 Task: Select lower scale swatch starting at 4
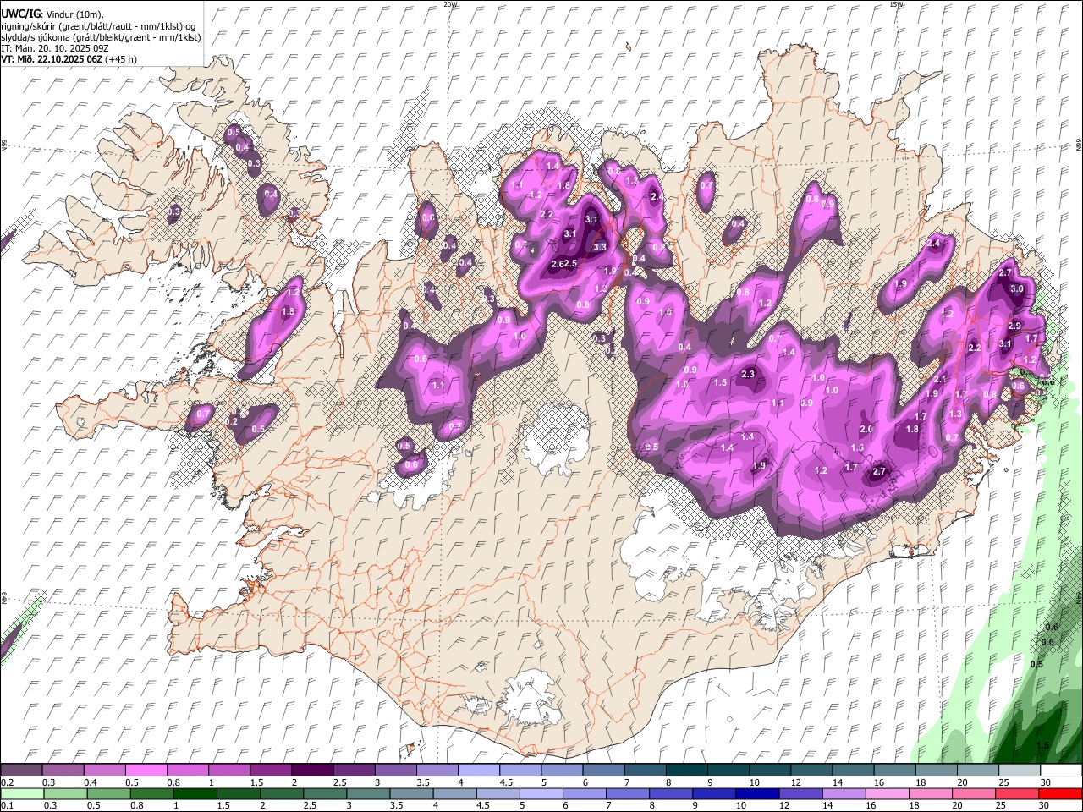tap(454, 793)
